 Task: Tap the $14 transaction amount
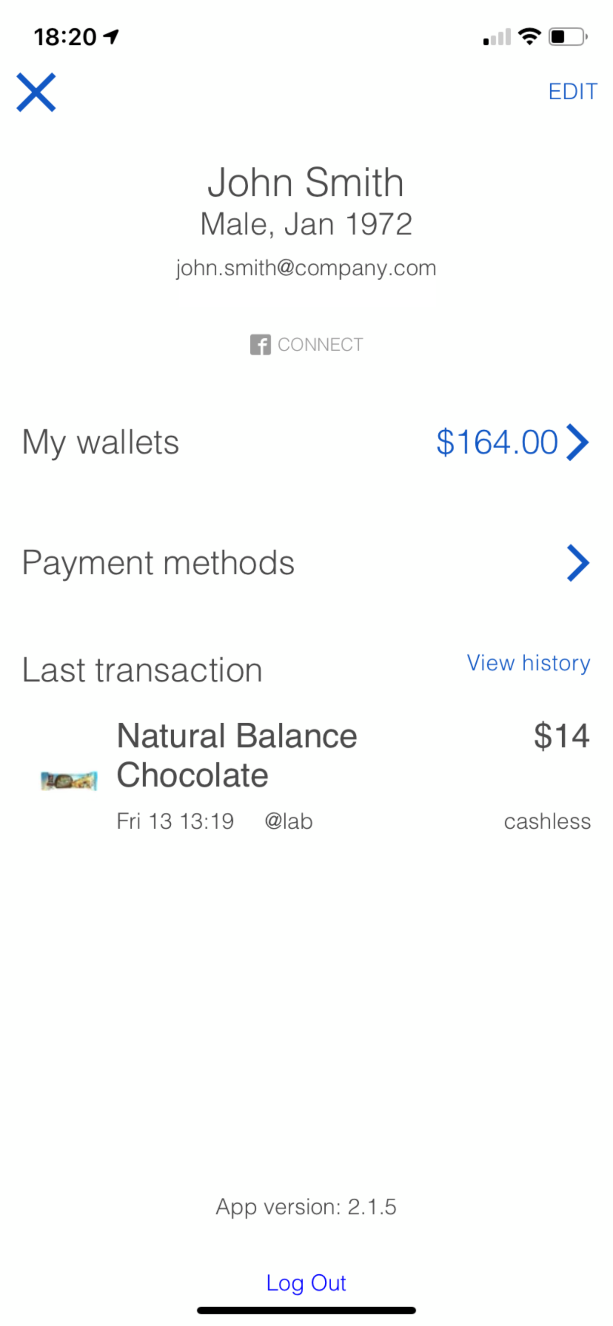point(562,735)
